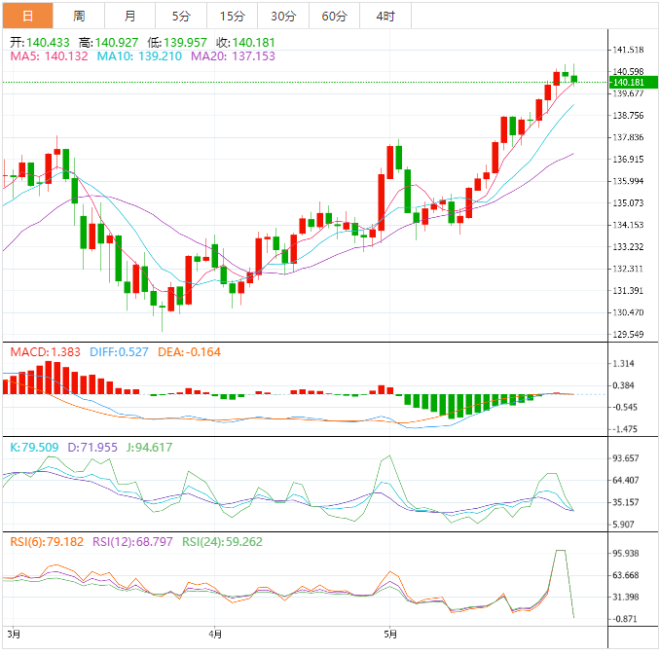Select the MACD indicator value label
The image size is (660, 654).
45,351
